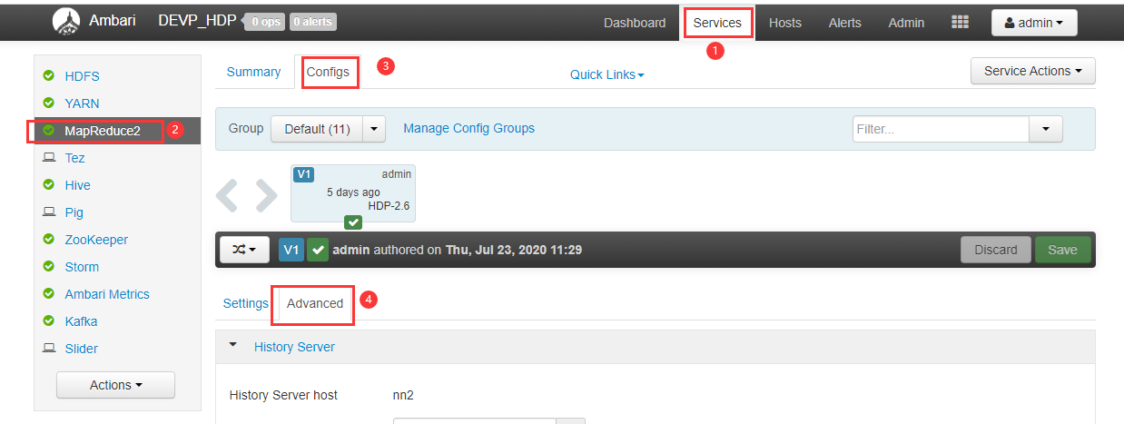Image resolution: width=1124 pixels, height=424 pixels.
Task: Switch to the Configs tab
Action: [x=328, y=72]
